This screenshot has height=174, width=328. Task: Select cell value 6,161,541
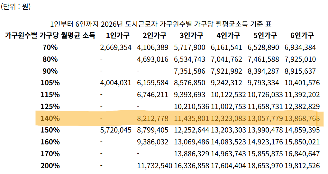226,48
